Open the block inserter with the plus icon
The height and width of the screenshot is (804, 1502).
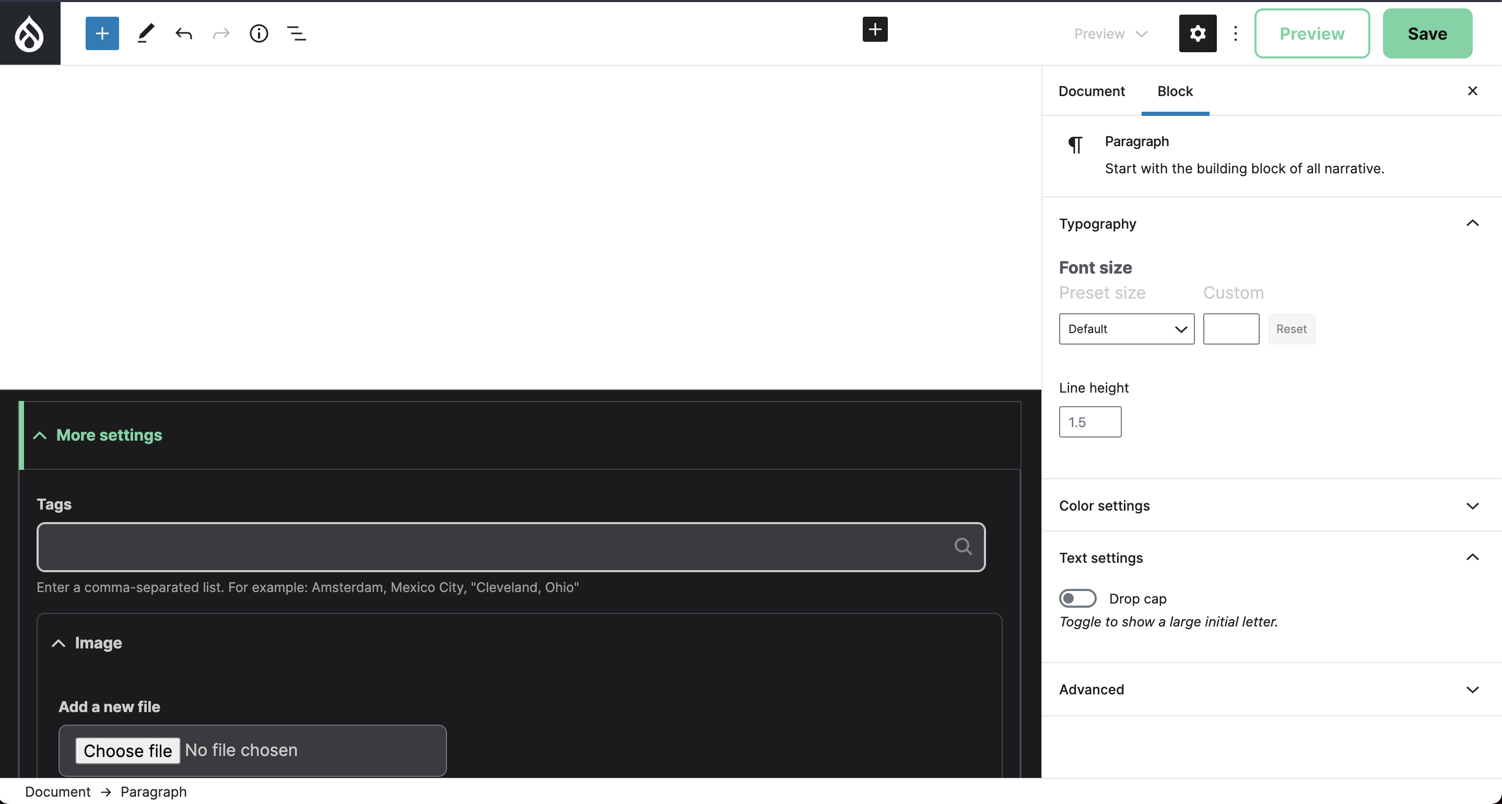pos(102,33)
